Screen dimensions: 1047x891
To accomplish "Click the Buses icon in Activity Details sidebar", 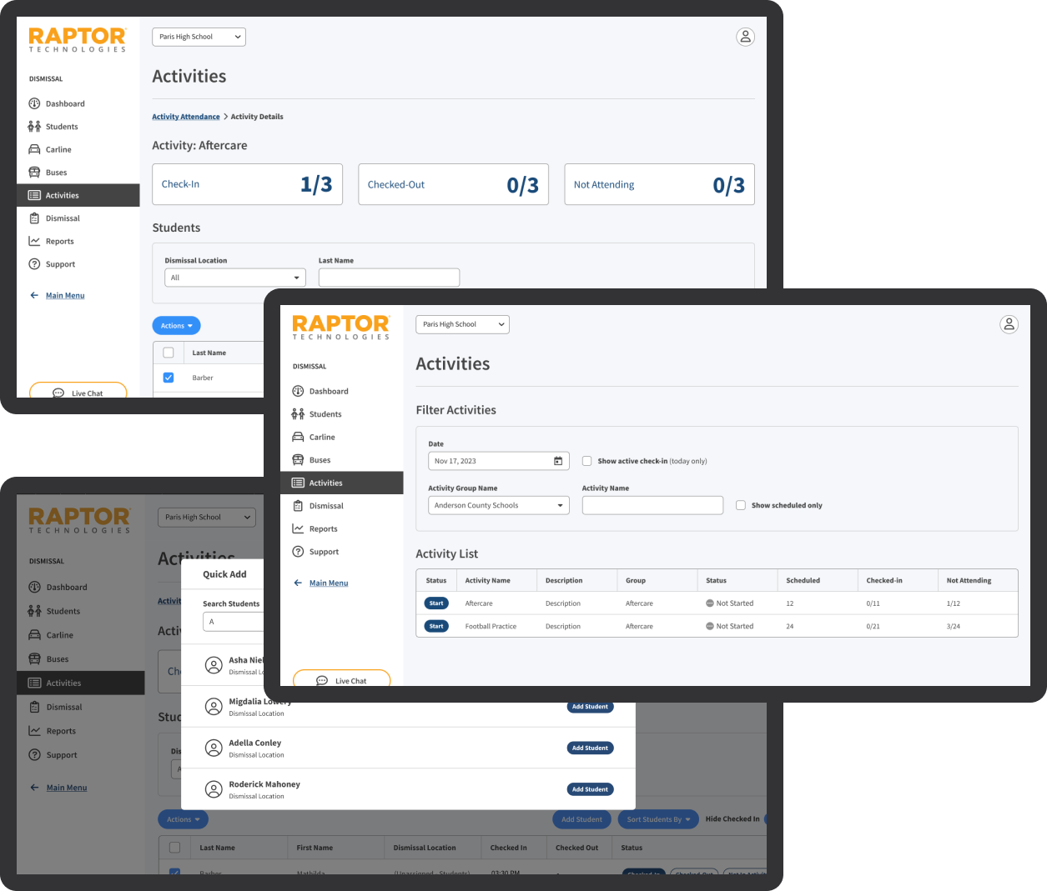I will click(x=34, y=173).
